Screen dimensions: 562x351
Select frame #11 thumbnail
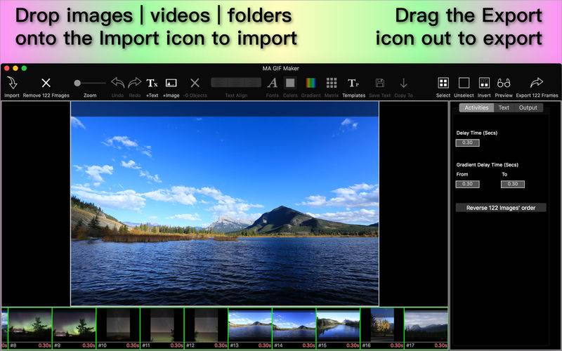[x=162, y=328]
